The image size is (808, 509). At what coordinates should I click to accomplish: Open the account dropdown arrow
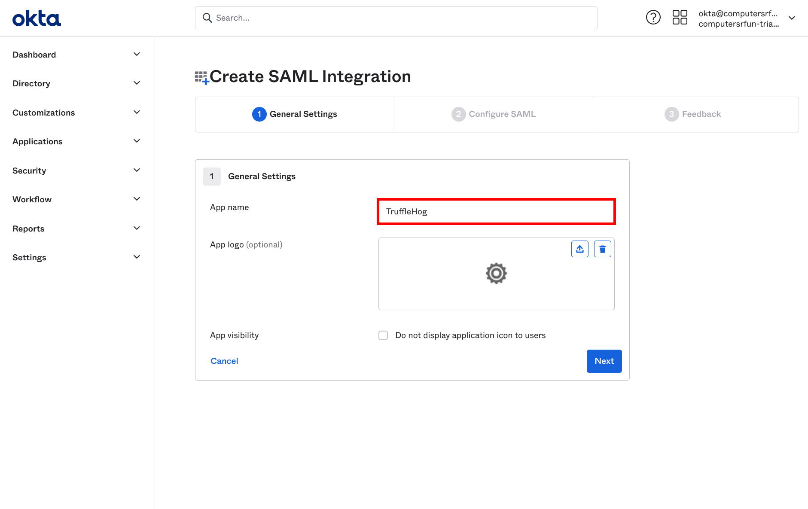coord(792,18)
